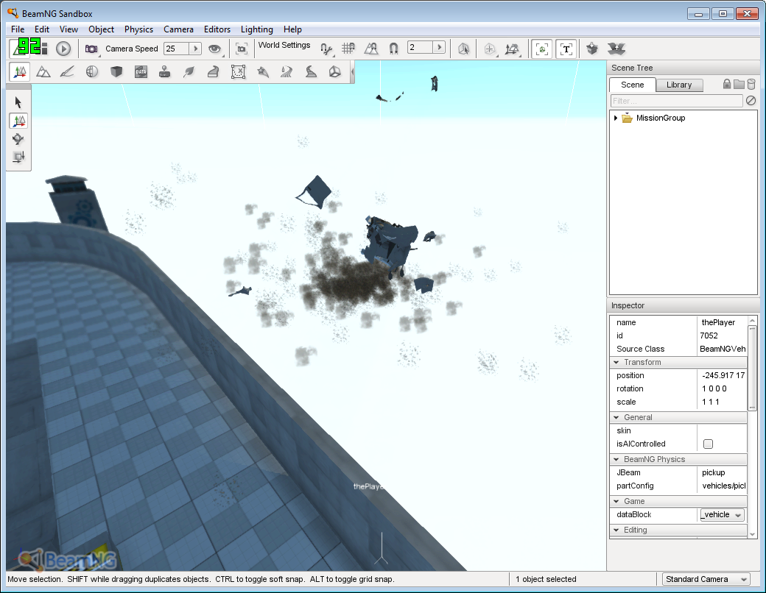Toggle show object icons
766x593 pixels.
[542, 49]
